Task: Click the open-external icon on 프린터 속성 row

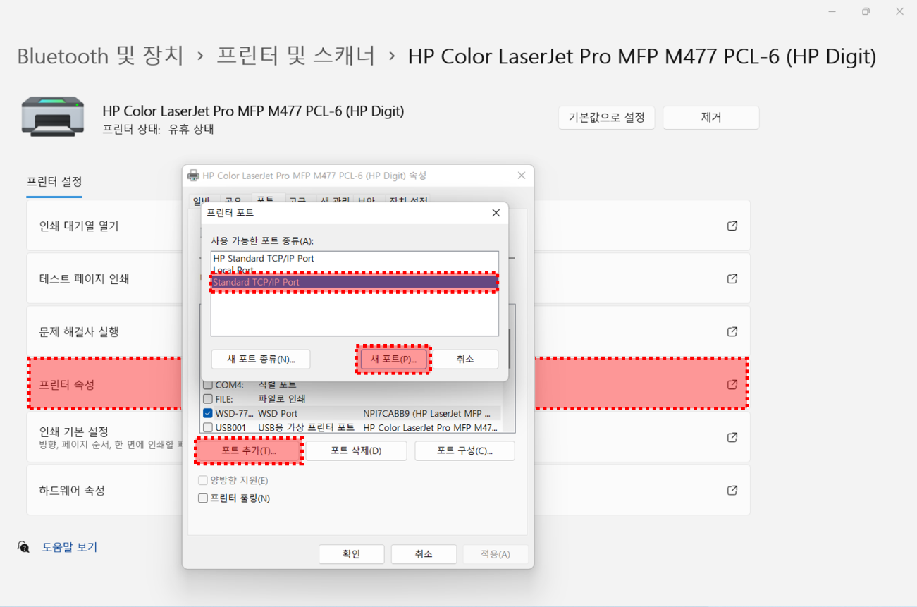Action: [732, 384]
